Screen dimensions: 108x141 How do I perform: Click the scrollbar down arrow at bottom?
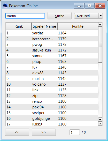[x=100, y=123]
